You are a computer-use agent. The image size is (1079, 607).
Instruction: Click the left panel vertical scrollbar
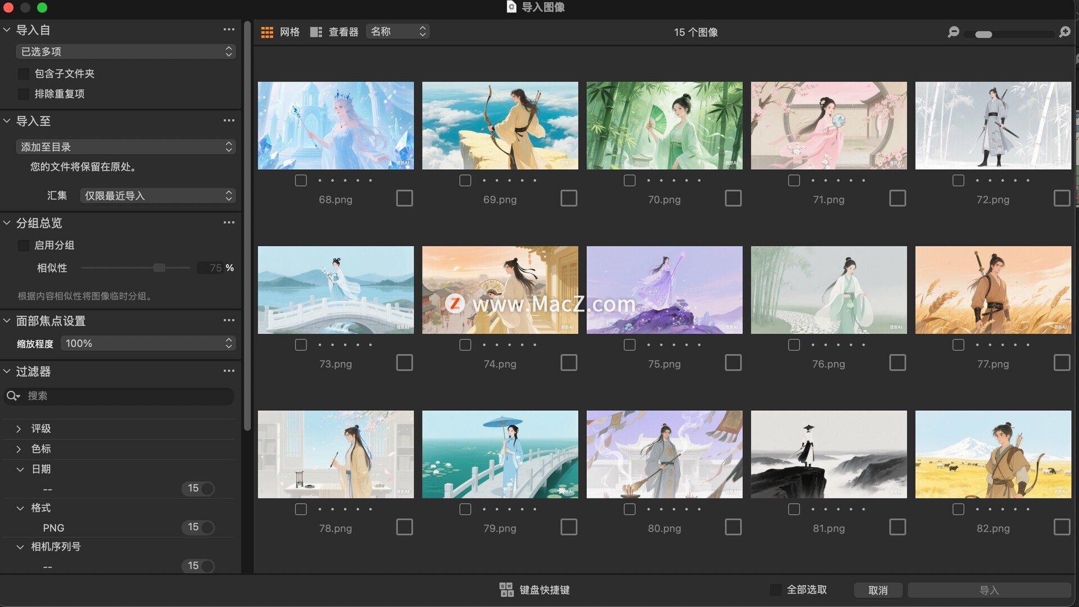[x=247, y=225]
